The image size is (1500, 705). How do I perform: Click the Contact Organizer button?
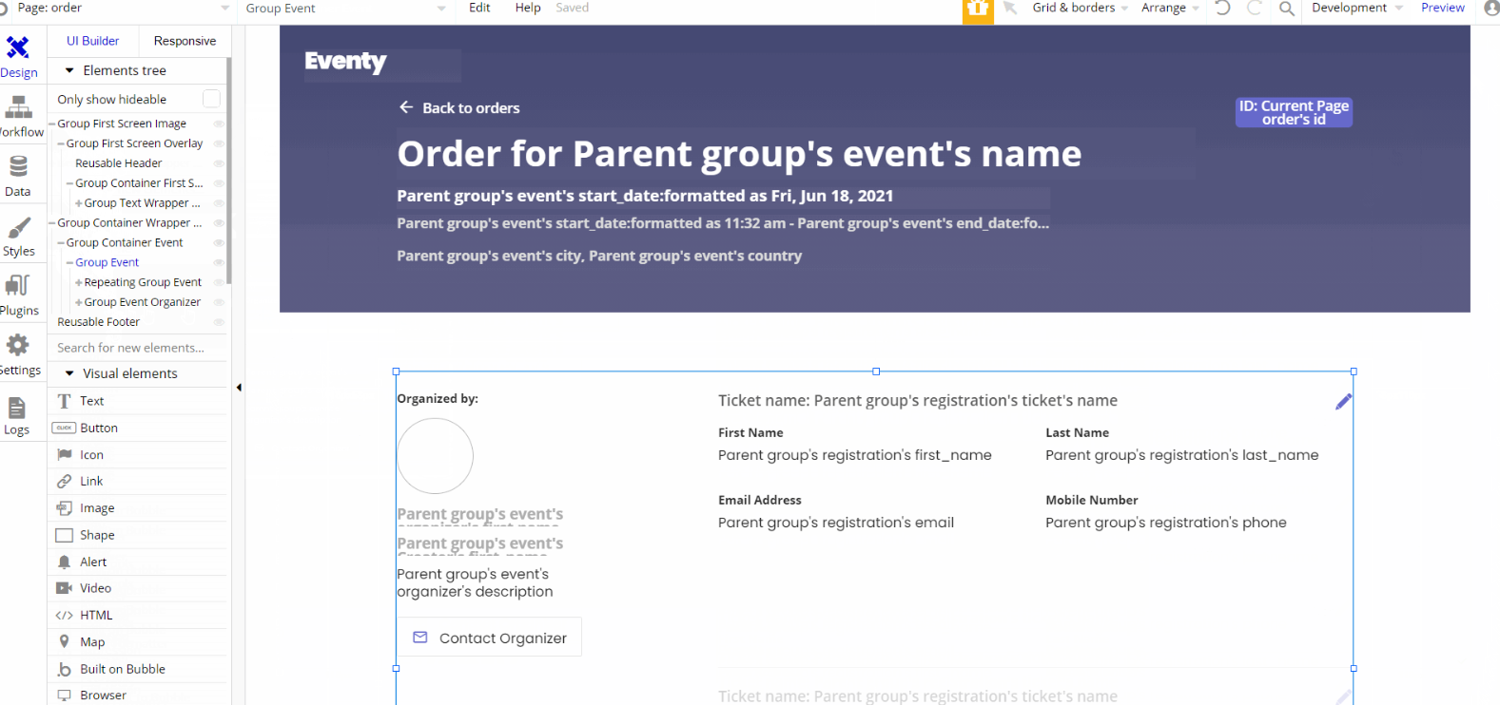point(489,638)
